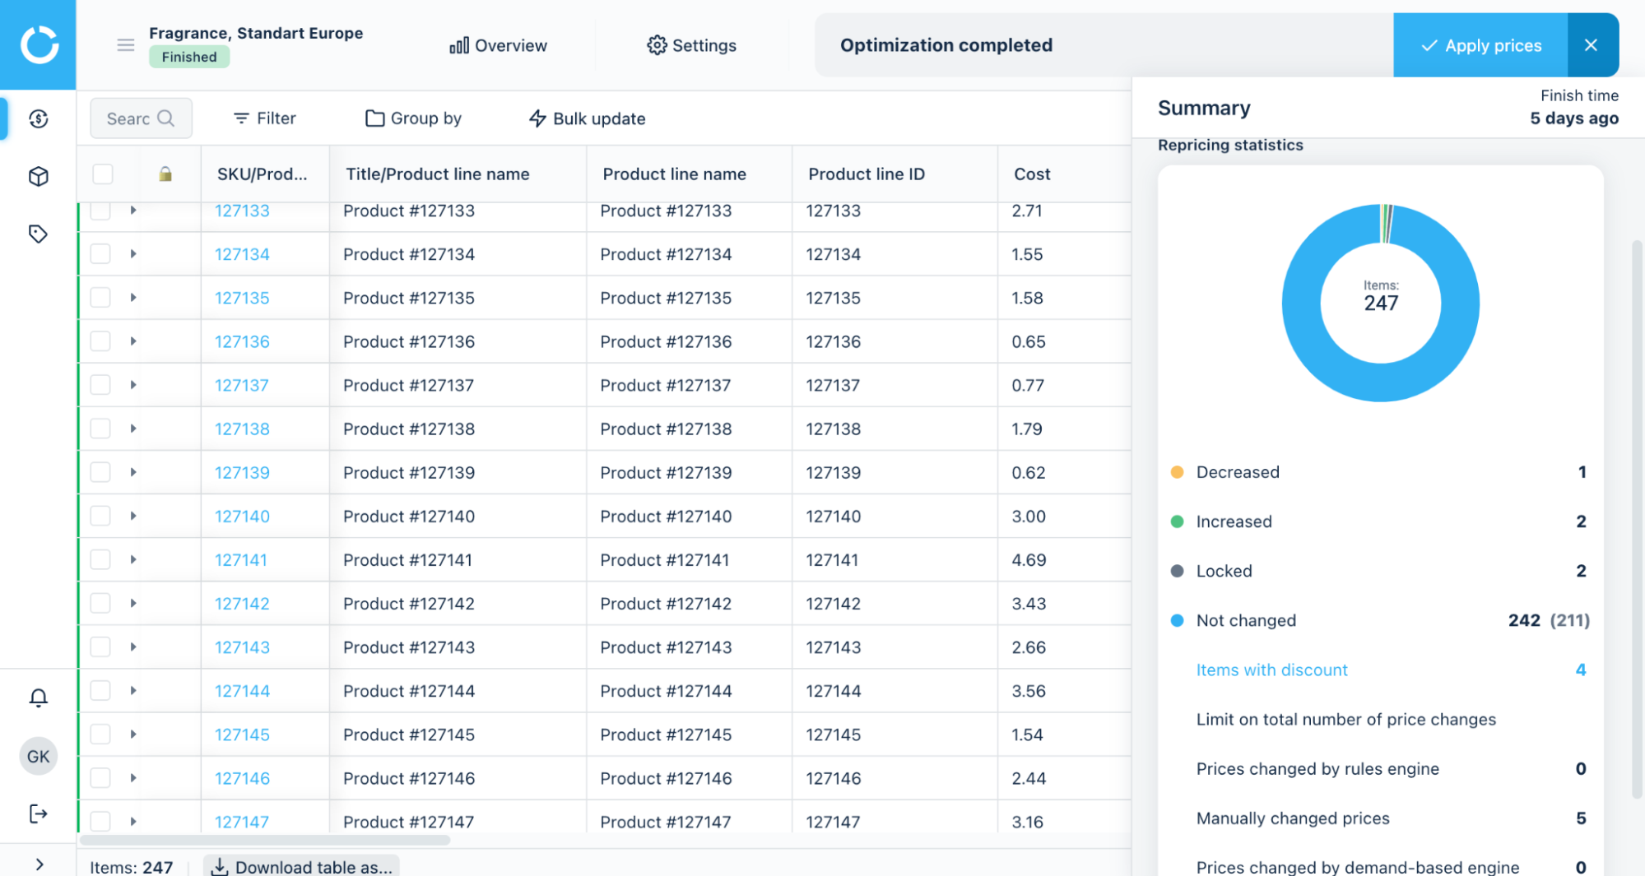Tick the select-all checkbox in table header
This screenshot has width=1645, height=876.
pos(103,174)
